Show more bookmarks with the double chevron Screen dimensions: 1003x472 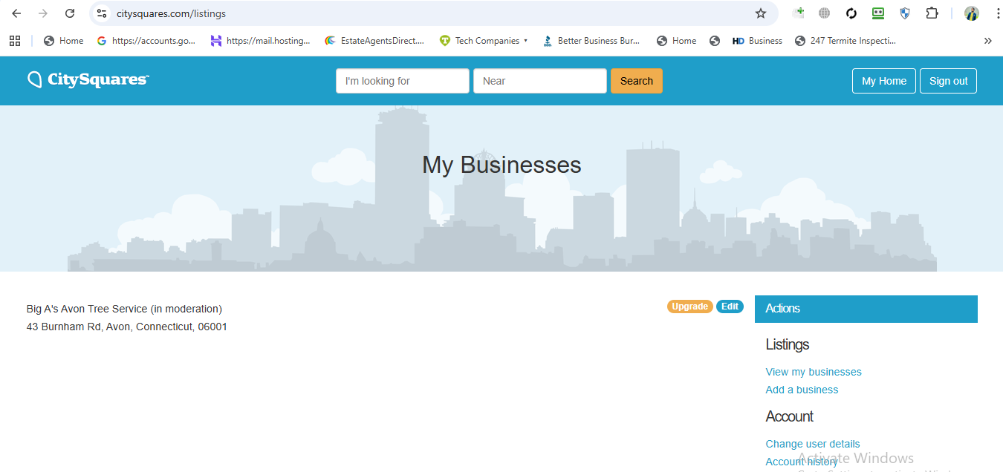pos(987,41)
